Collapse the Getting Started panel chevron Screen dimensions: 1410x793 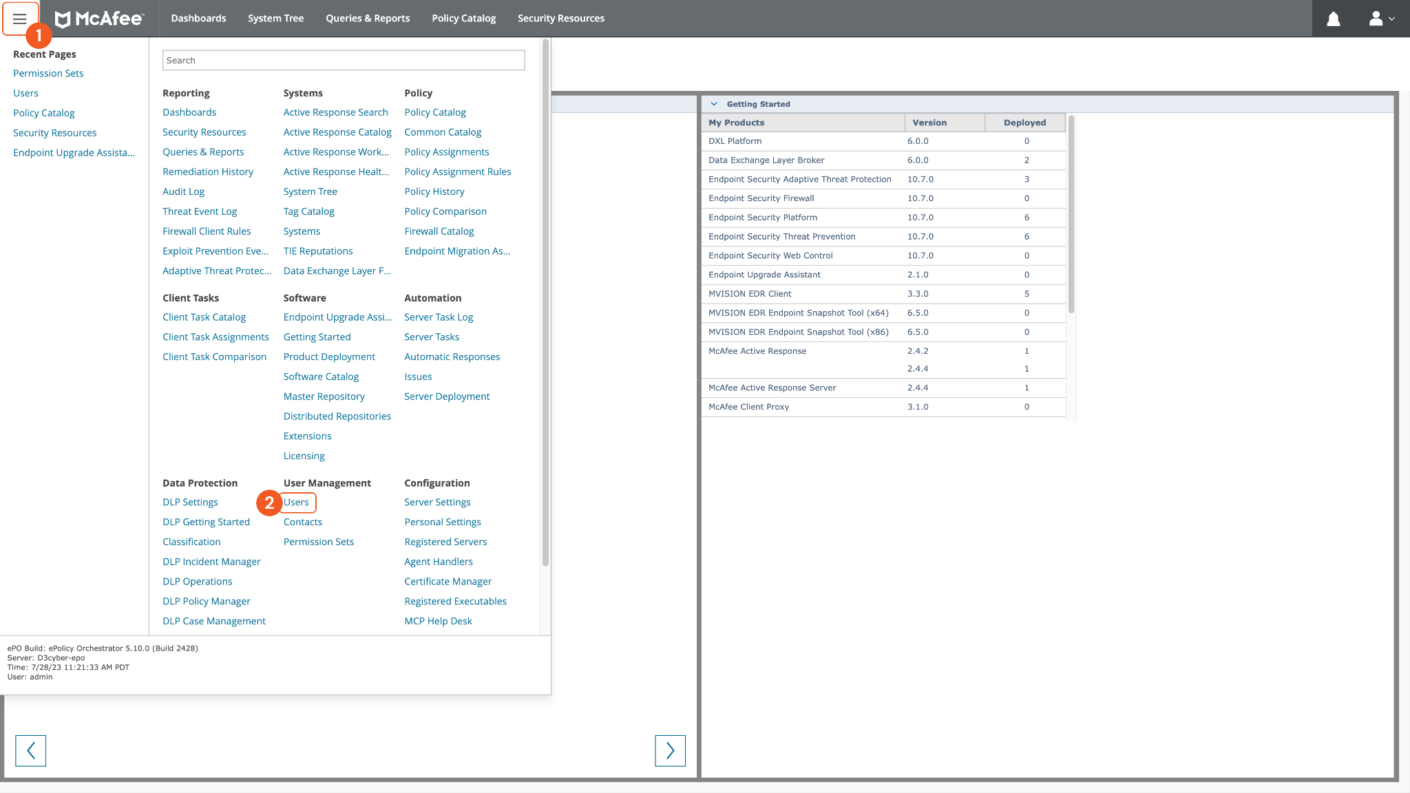point(714,104)
